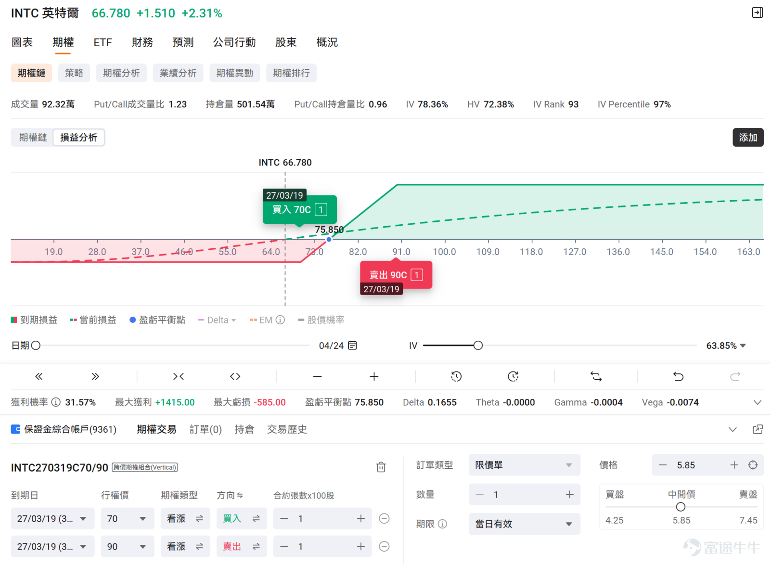Toggle 股價機率 legend display
Image resolution: width=770 pixels, height=565 pixels.
click(x=321, y=320)
